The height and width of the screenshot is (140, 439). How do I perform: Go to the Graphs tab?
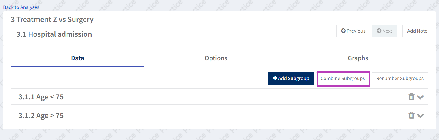tap(358, 58)
